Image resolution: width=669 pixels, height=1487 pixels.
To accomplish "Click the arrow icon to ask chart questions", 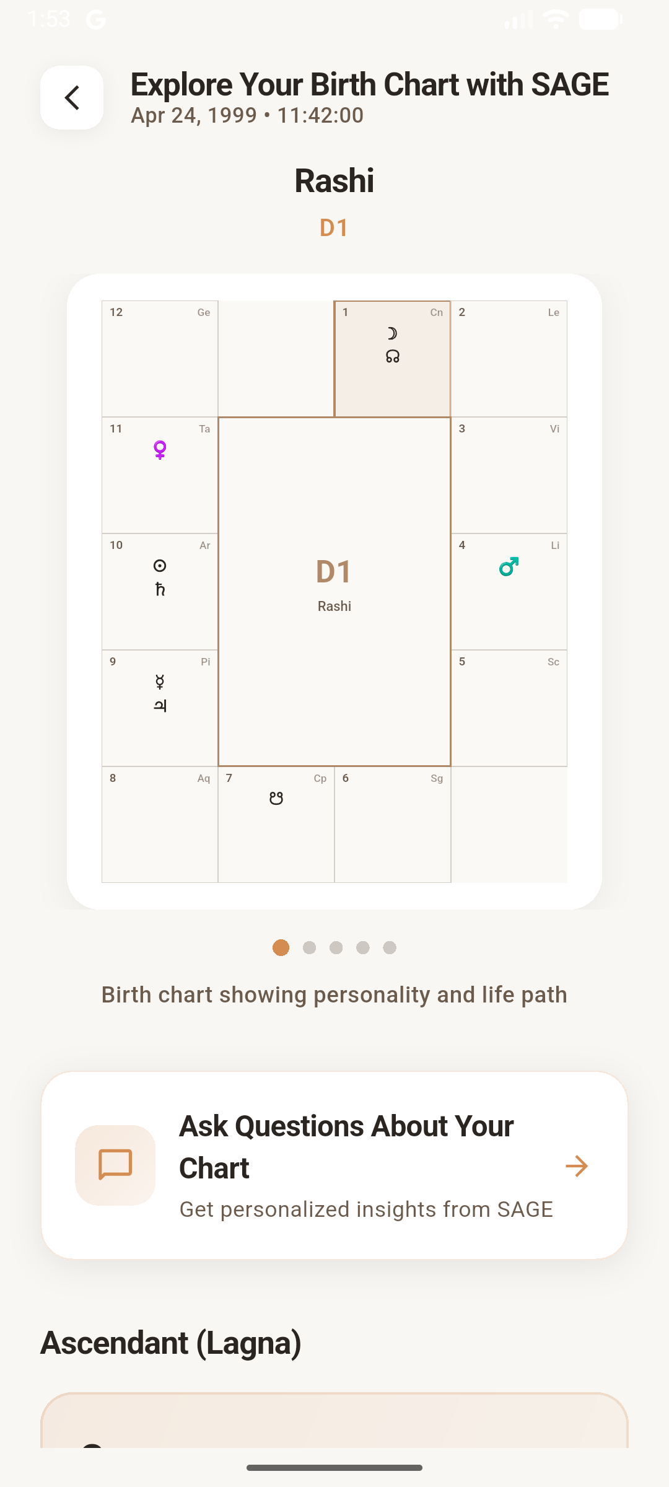I will tap(577, 1165).
